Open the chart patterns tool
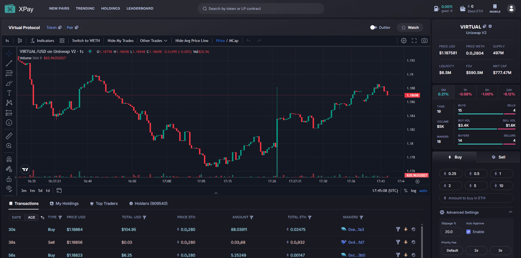The height and width of the screenshot is (258, 521). coord(9,103)
